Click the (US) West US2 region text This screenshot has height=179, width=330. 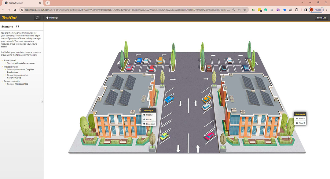(21, 84)
